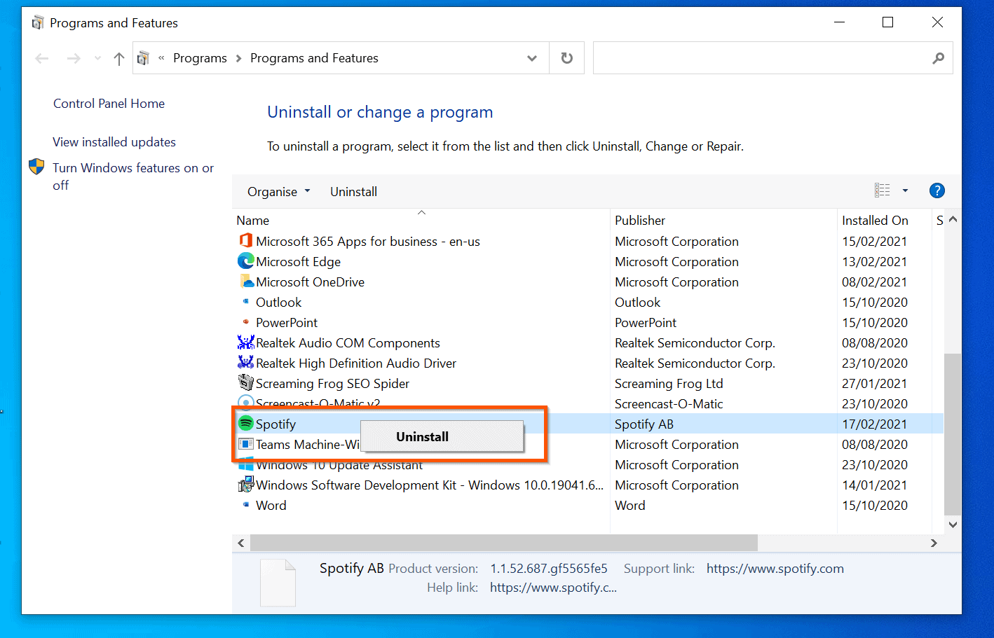This screenshot has height=638, width=994.
Task: Click the Word entry's small icon
Action: [x=245, y=504]
